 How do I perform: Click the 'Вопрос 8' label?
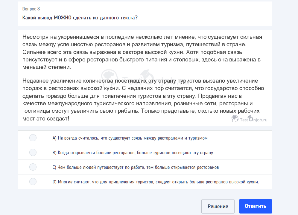(31, 9)
